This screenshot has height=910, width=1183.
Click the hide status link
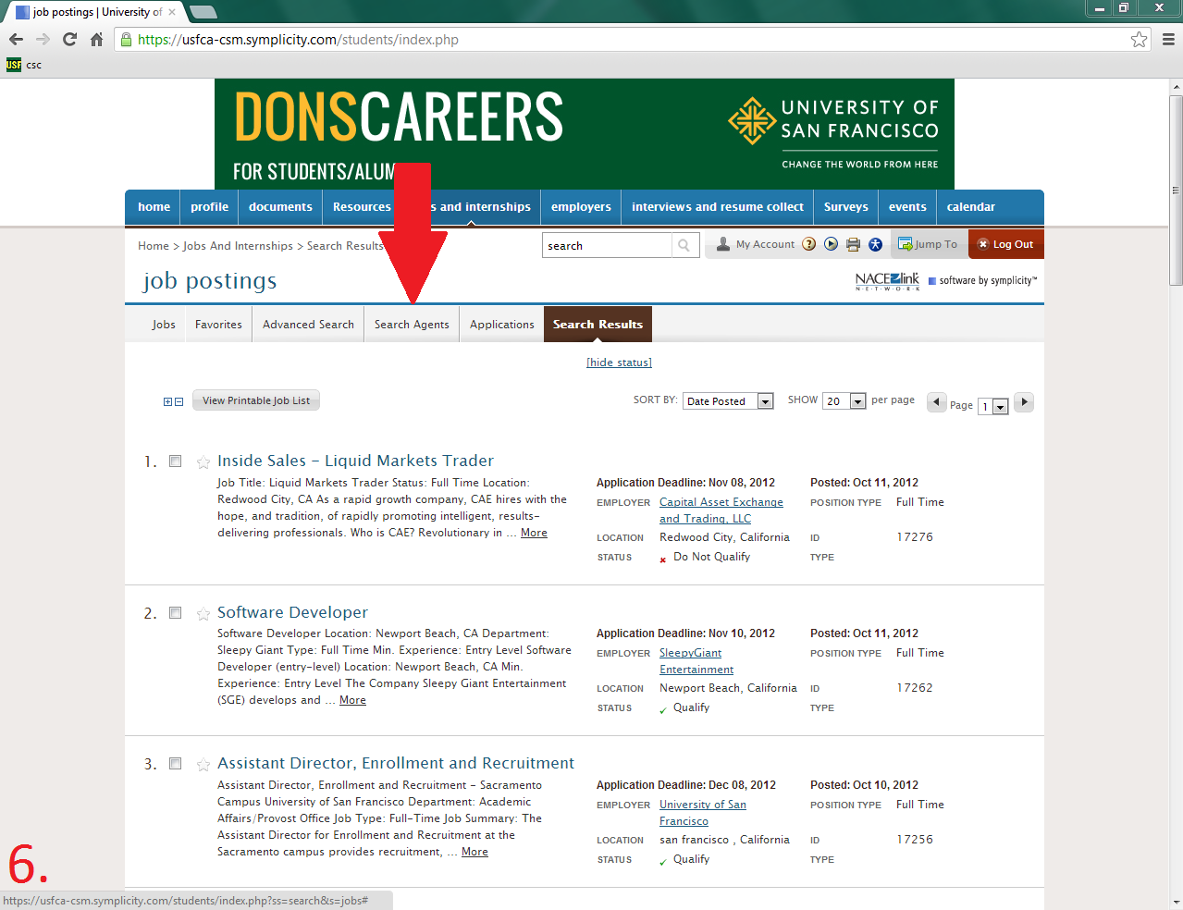(619, 363)
